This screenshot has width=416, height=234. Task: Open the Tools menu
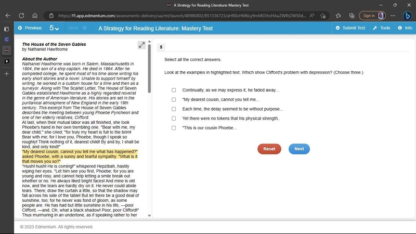pos(381,28)
